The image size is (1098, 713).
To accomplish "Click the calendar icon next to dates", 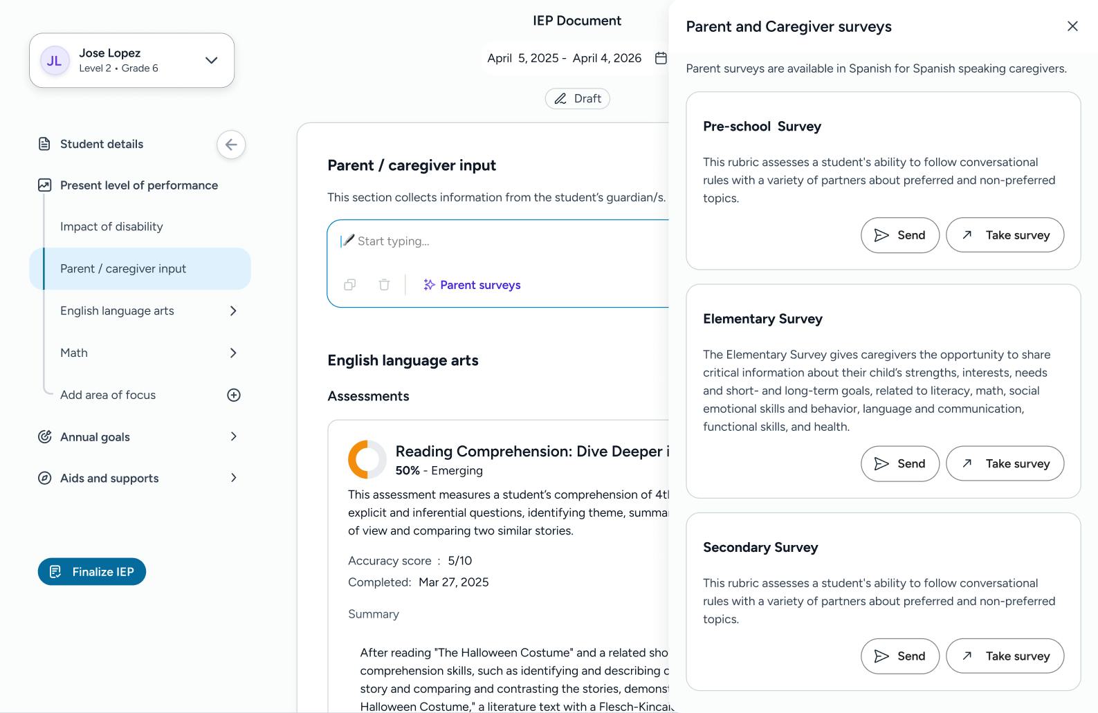I will [x=661, y=58].
